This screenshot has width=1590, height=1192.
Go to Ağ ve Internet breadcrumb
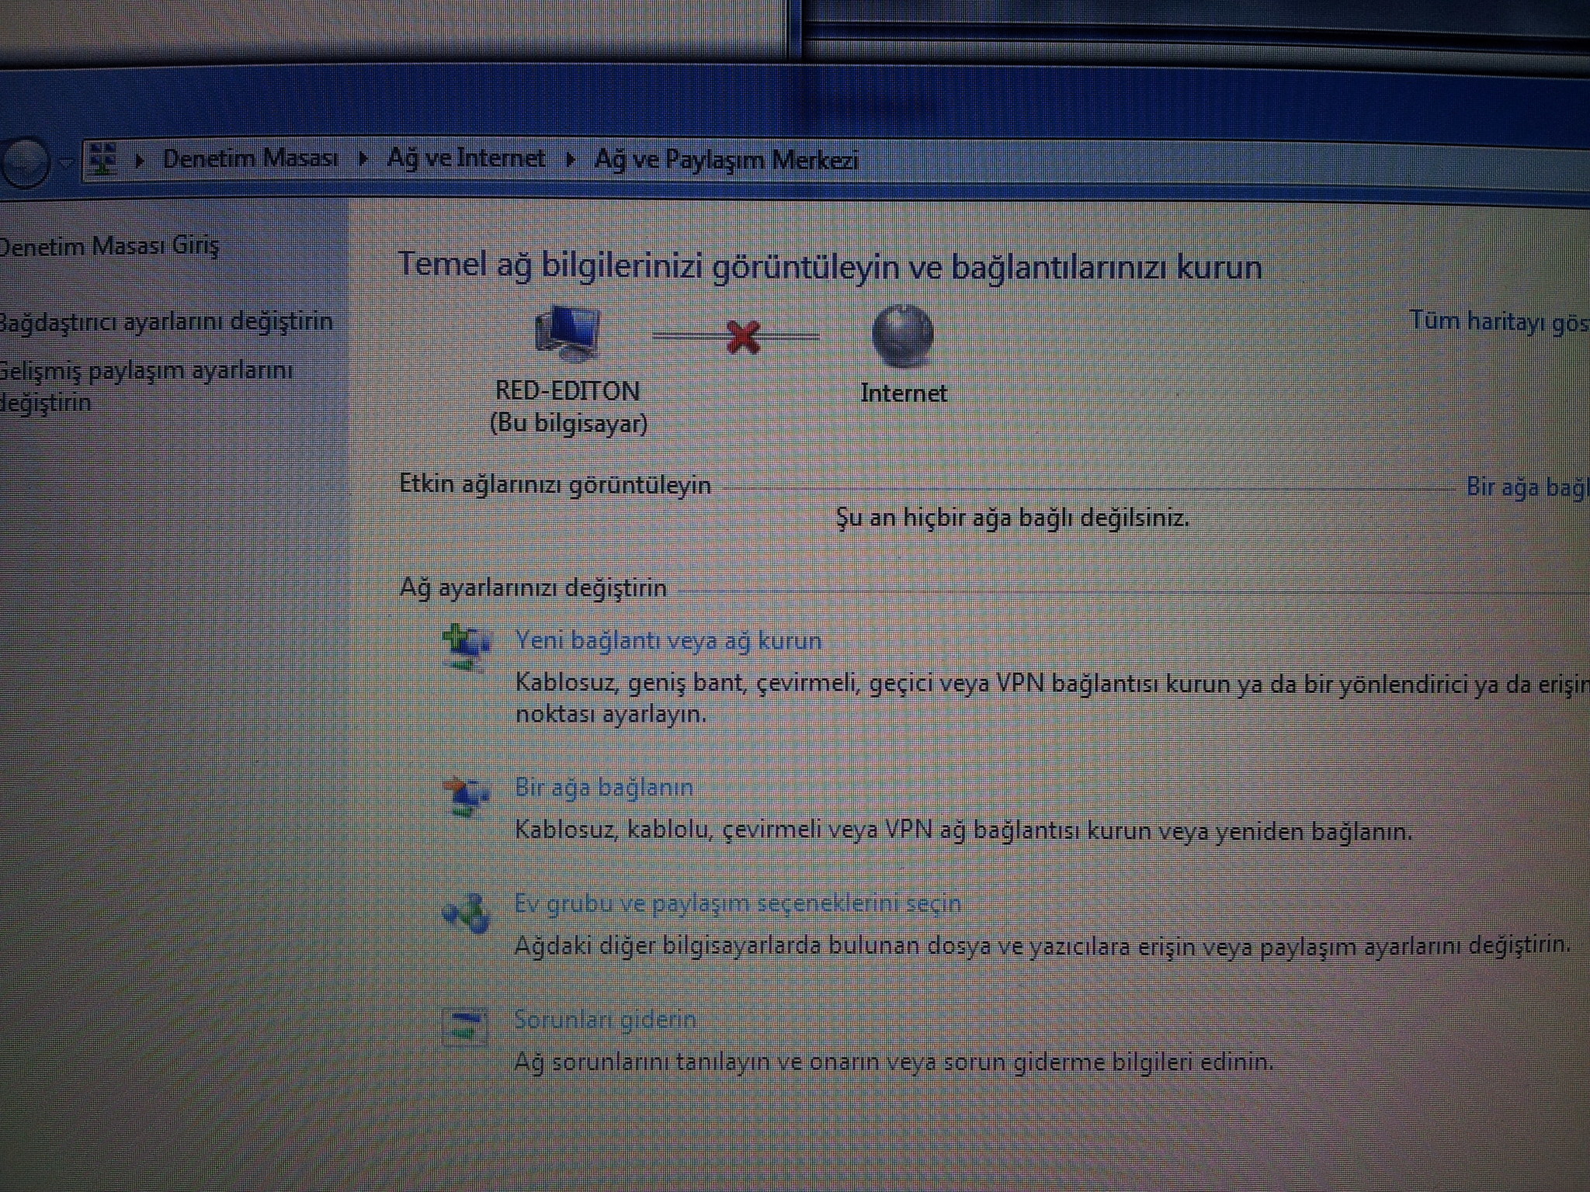(x=466, y=158)
